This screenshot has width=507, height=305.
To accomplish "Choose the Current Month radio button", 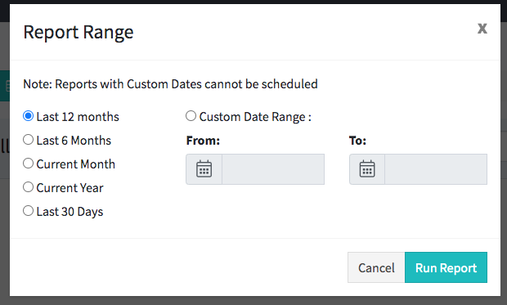I will pyautogui.click(x=28, y=164).
